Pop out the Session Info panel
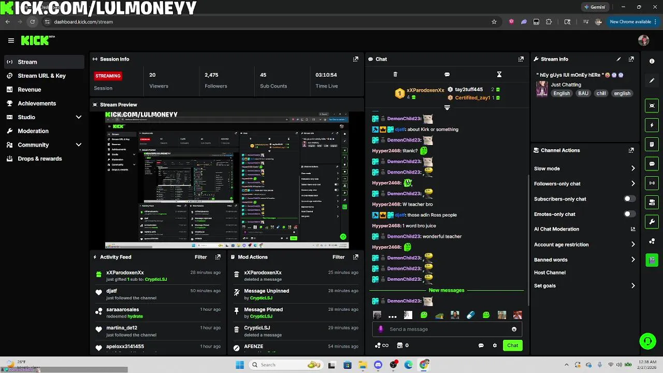Screen dimensions: 663x373 355,59
